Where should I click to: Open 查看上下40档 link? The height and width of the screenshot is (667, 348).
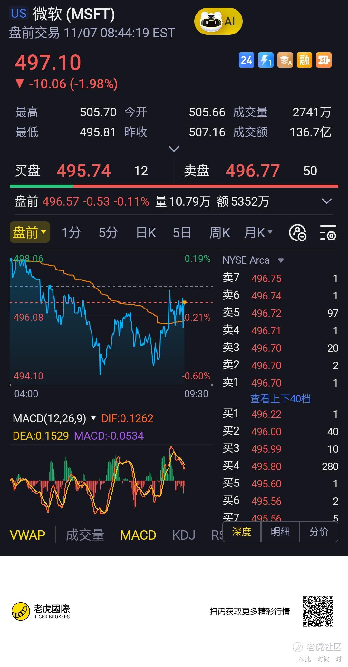point(280,399)
